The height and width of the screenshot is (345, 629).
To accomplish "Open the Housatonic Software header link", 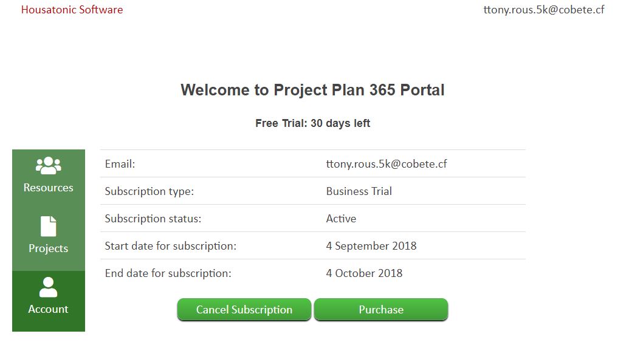I will 72,10.
